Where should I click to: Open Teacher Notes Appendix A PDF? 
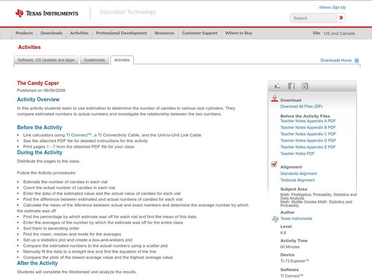[308, 121]
